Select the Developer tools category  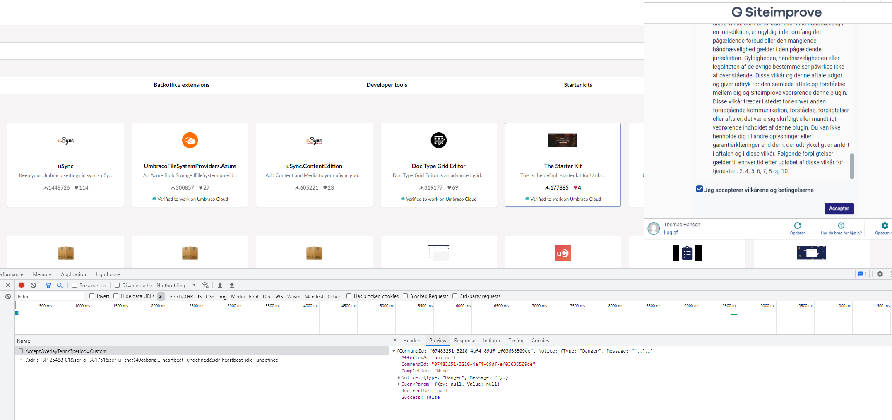387,85
